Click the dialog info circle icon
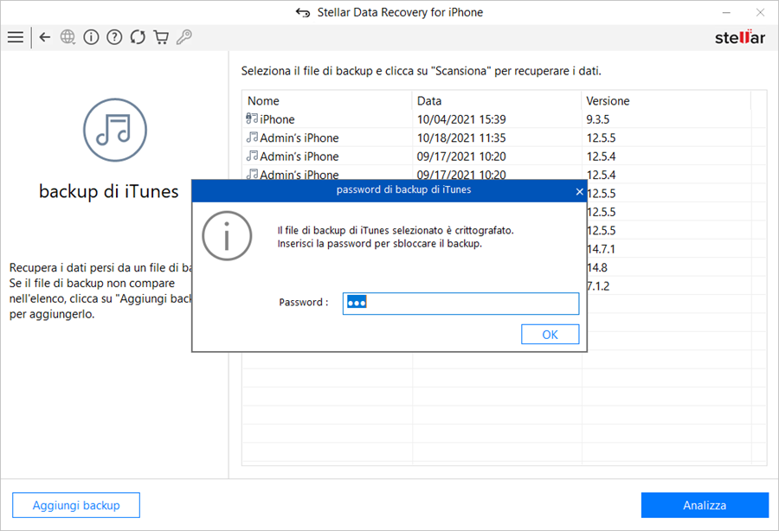The height and width of the screenshot is (531, 779). (227, 236)
